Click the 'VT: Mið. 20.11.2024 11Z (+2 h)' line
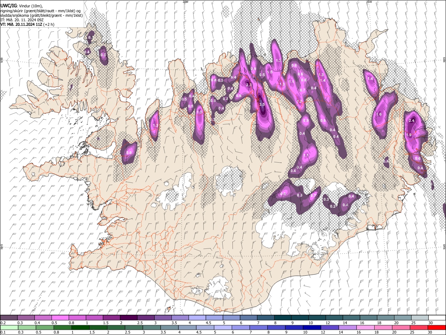Screen dimensions: 446x335 coord(27,24)
